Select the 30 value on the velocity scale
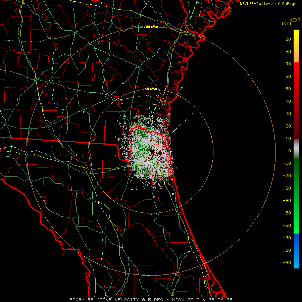Screen dimensions: 302x302 (x=288, y=114)
